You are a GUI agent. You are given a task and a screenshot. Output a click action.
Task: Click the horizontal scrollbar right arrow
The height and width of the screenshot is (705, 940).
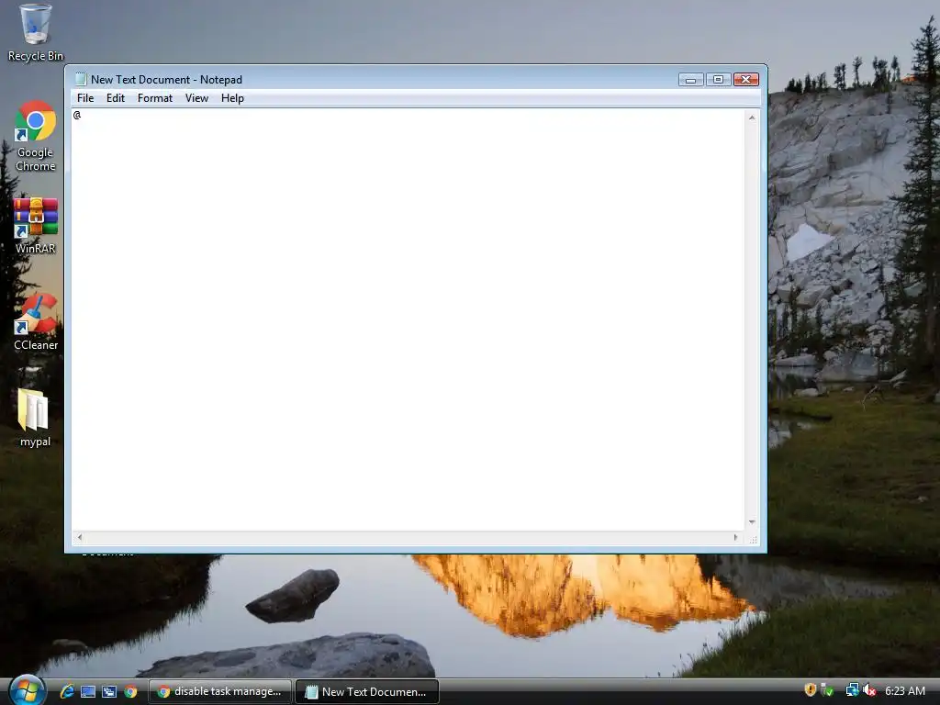(735, 538)
